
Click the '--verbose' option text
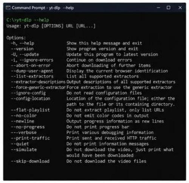point(24,132)
